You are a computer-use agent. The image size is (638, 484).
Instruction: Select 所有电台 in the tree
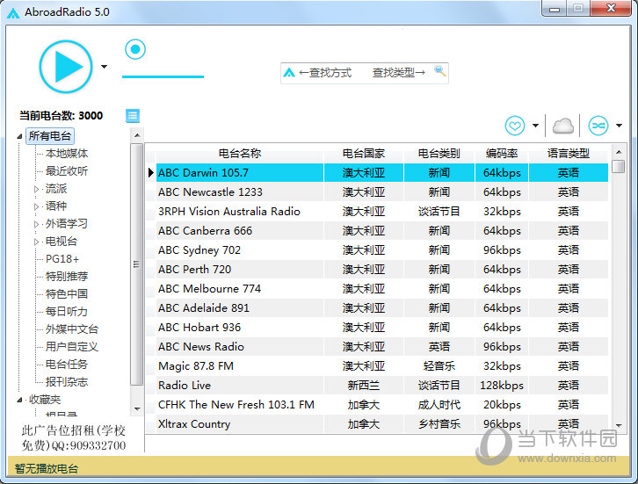pos(50,136)
